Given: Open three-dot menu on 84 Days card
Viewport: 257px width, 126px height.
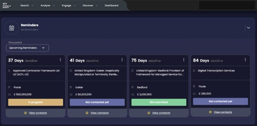Looking at the screenshot, I should coord(245,60).
